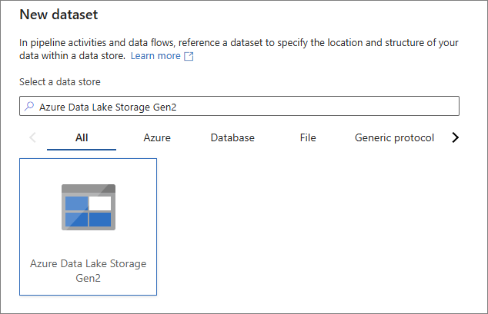Switch to the All tab
The image size is (488, 314).
[82, 137]
